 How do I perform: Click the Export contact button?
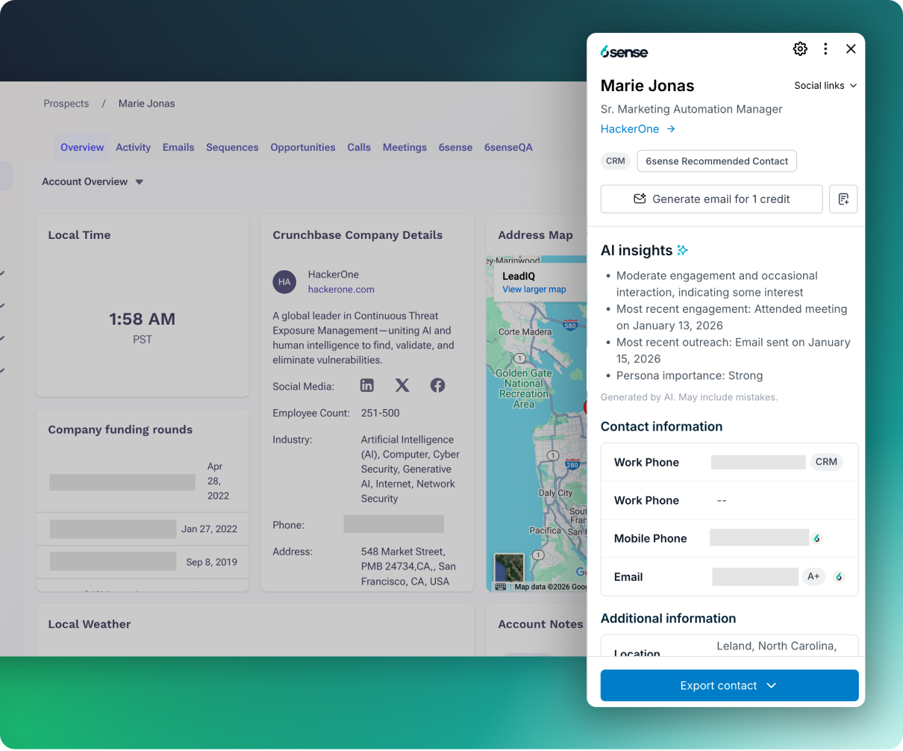click(x=730, y=685)
